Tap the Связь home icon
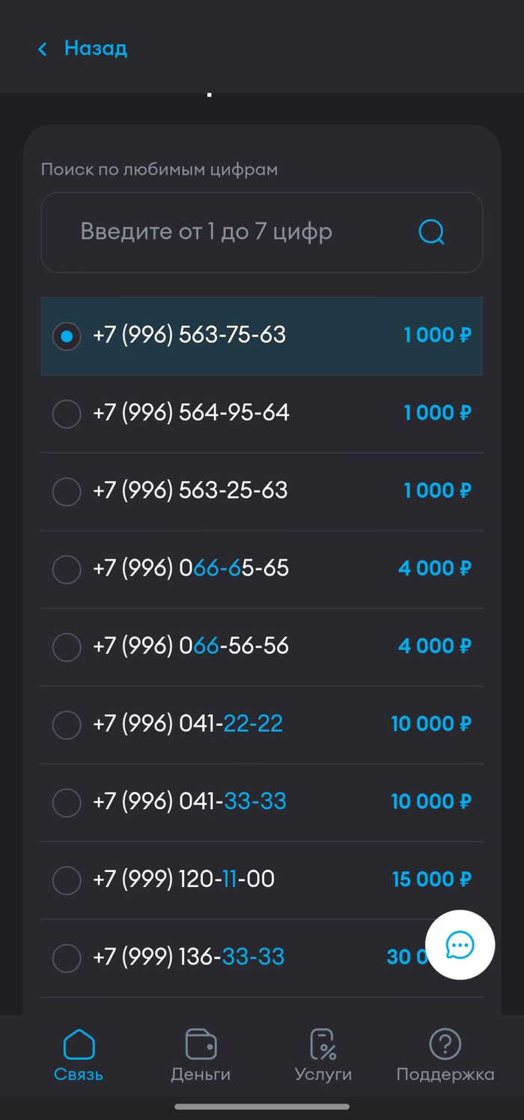The height and width of the screenshot is (1120, 524). coord(79,1044)
